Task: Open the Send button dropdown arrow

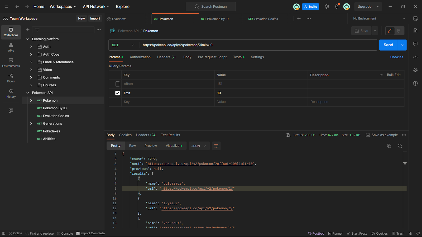Action: 402,45
